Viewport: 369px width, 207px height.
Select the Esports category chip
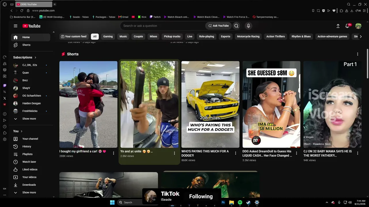pos(225,37)
